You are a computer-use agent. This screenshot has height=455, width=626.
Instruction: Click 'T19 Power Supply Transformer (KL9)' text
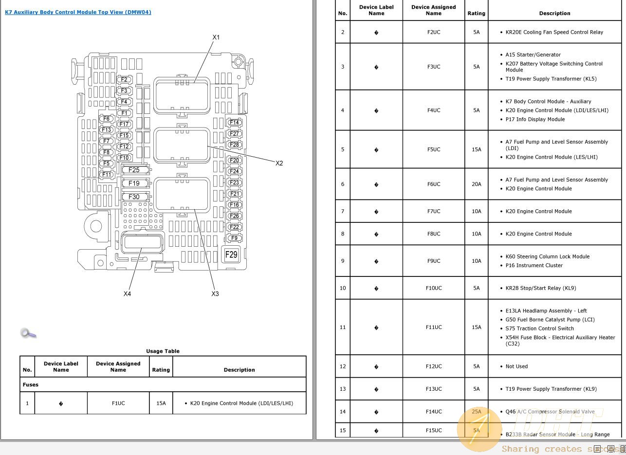(551, 389)
